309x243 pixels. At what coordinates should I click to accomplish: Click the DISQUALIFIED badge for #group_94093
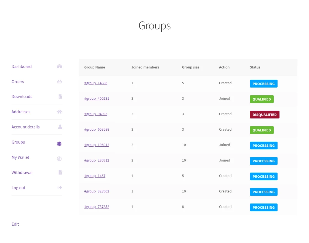tap(265, 115)
